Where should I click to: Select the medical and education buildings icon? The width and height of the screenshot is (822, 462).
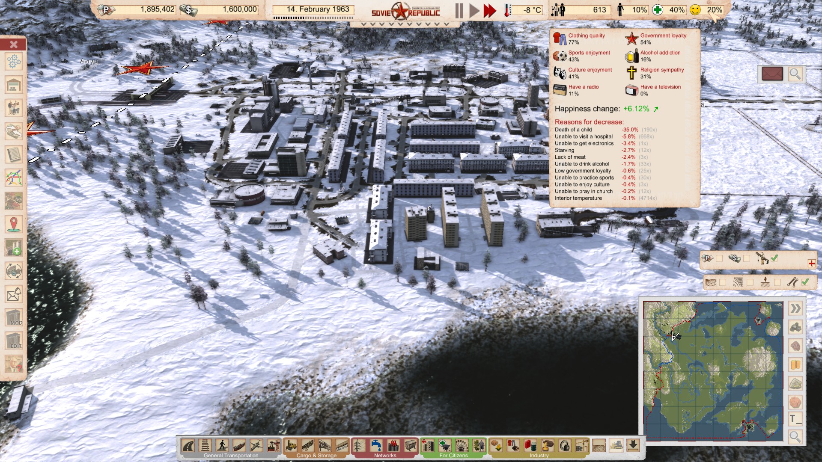click(444, 446)
